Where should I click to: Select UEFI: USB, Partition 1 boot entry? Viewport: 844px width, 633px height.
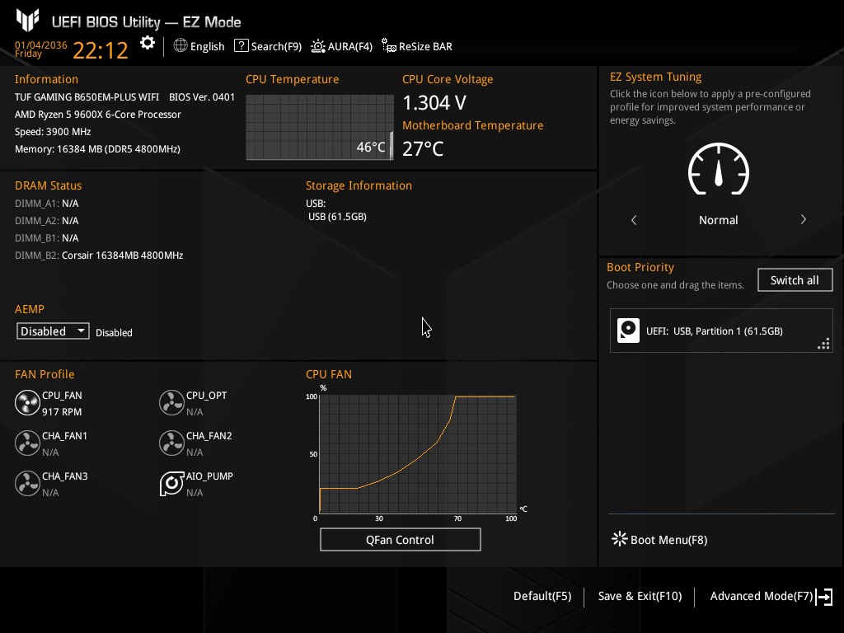pos(721,331)
